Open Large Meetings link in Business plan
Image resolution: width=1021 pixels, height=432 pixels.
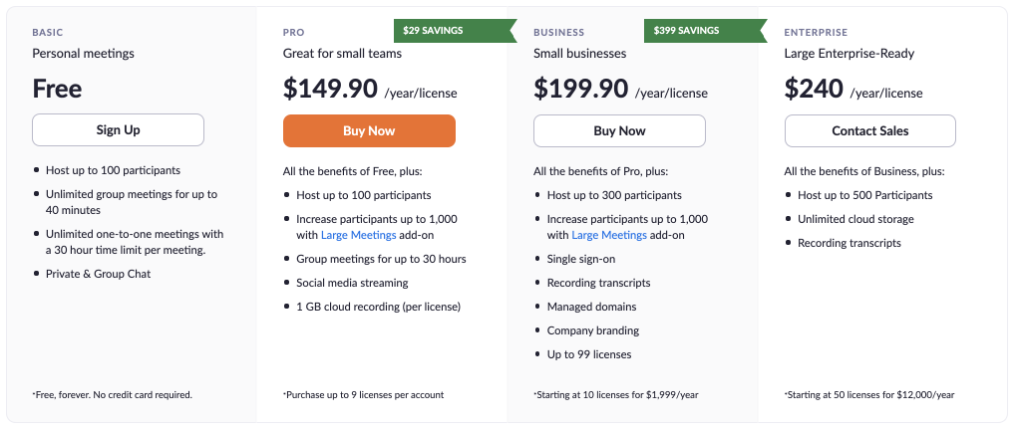(x=609, y=235)
